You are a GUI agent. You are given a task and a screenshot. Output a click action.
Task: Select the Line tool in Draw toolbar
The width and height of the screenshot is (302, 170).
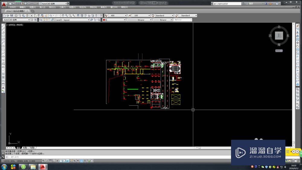tap(3, 26)
